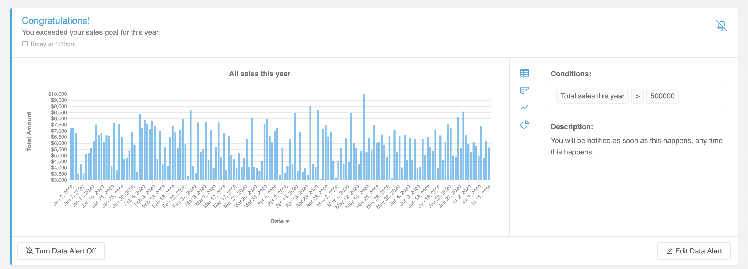Click the 'Description:' heading
The height and width of the screenshot is (269, 748).
572,127
